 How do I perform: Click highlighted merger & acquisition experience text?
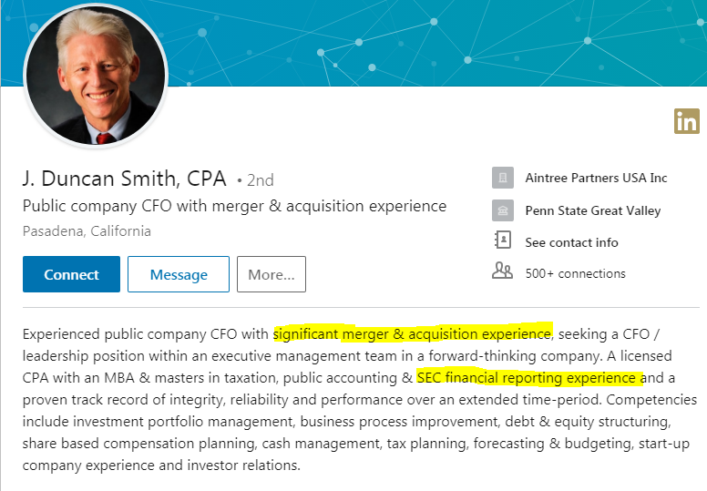click(x=413, y=333)
